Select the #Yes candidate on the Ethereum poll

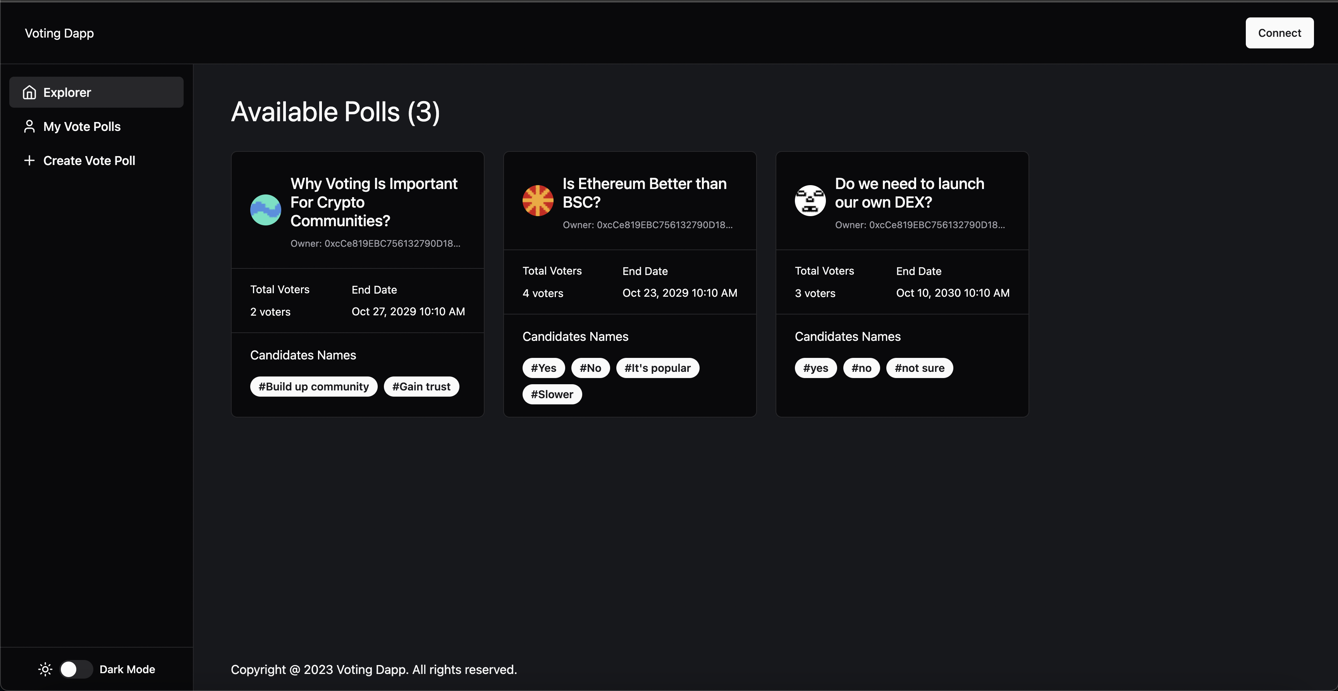543,368
